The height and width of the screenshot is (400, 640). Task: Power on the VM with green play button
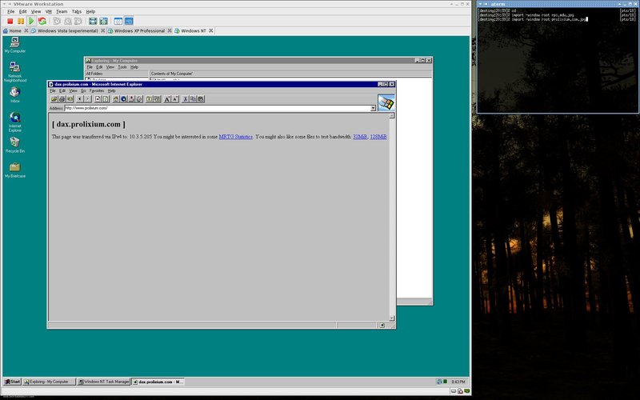pos(31,22)
